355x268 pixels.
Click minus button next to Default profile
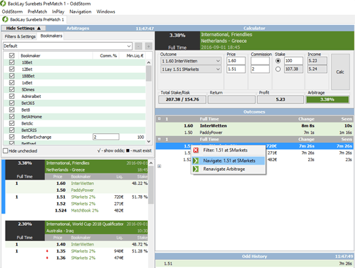138,46
